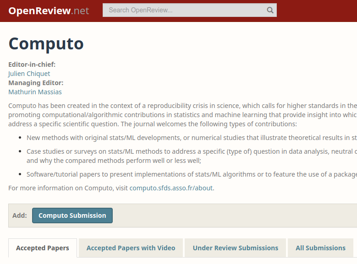Select the Accepted Papers tab
Image resolution: width=357 pixels, height=264 pixels.
click(x=43, y=248)
